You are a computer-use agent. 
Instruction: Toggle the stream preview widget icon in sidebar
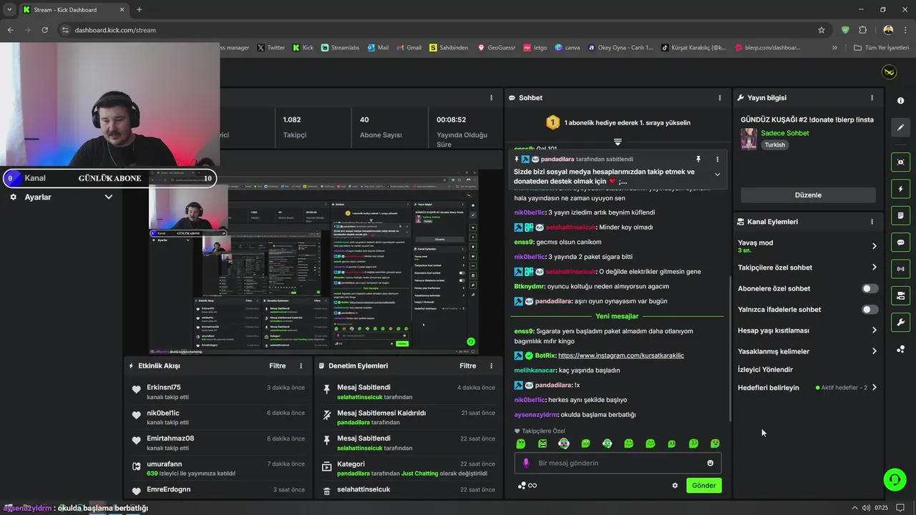[900, 162]
